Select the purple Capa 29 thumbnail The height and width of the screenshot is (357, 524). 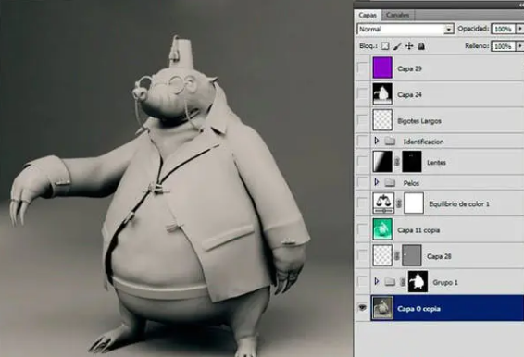382,68
